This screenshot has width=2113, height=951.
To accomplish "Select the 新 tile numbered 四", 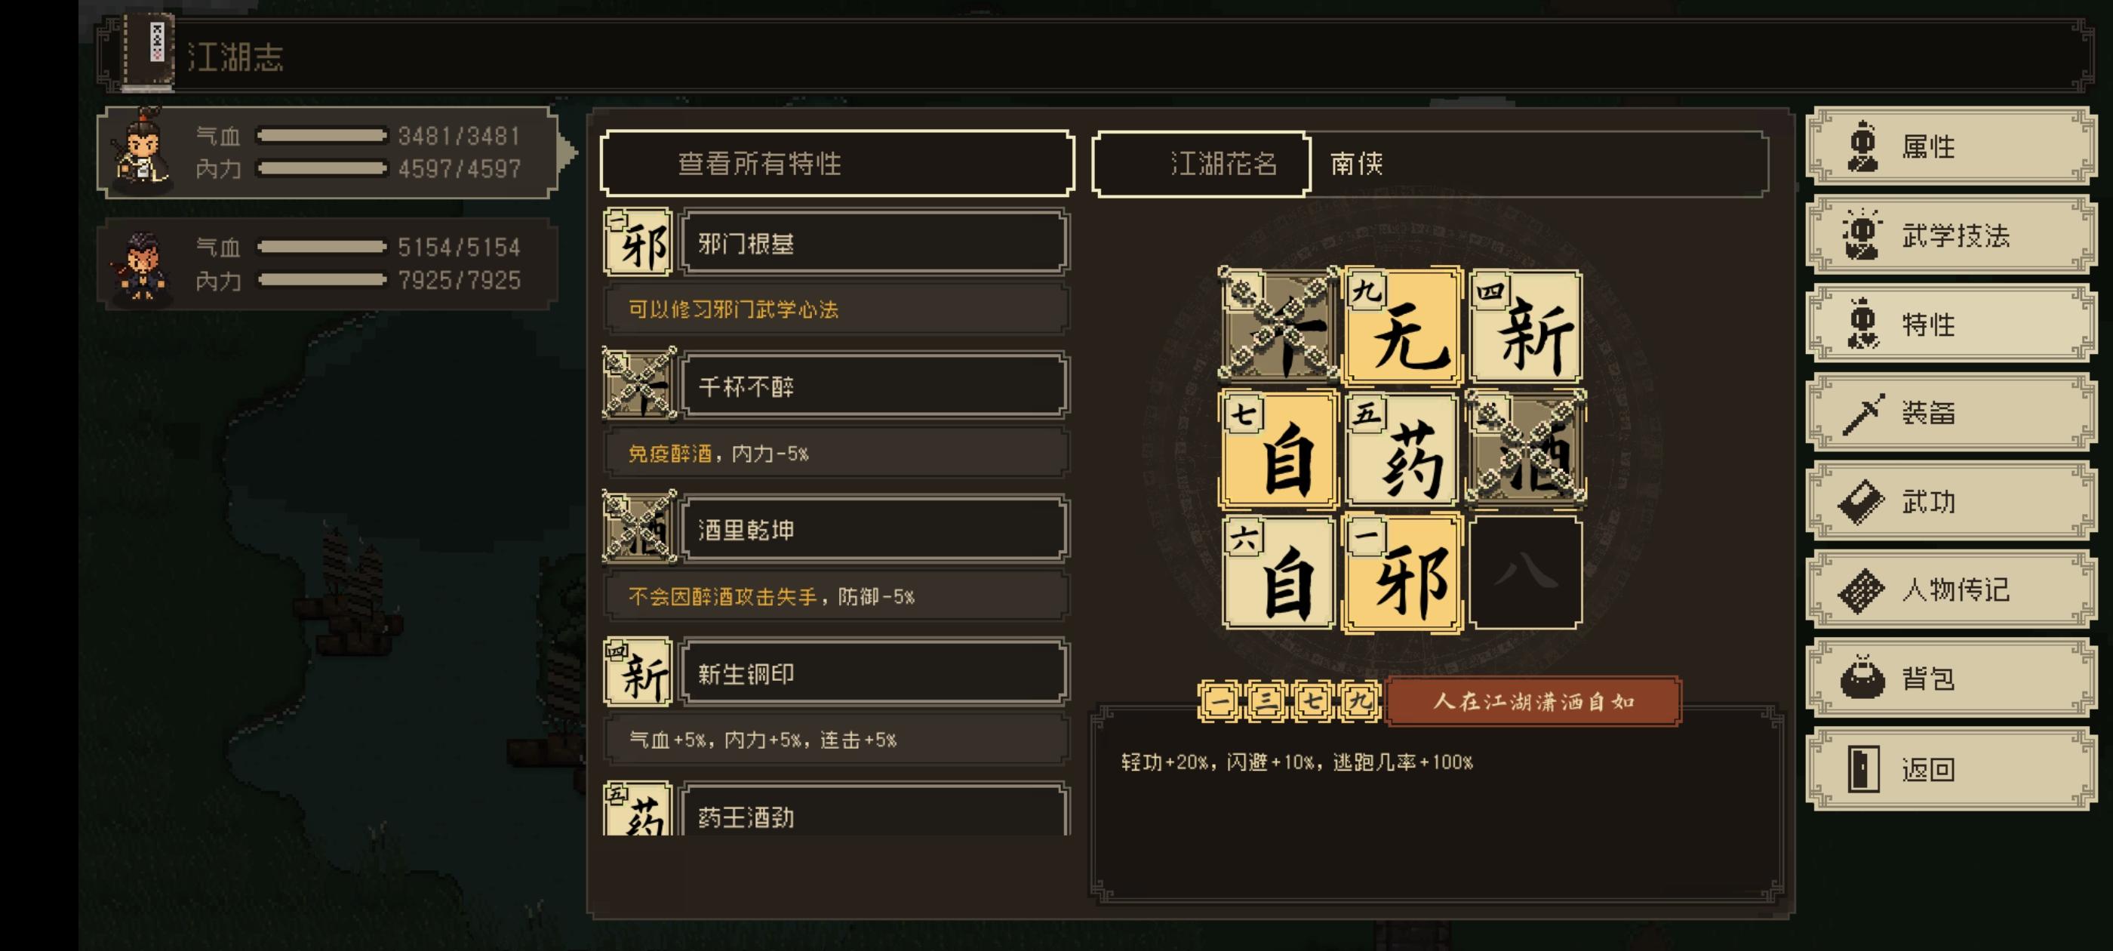I will point(1525,326).
